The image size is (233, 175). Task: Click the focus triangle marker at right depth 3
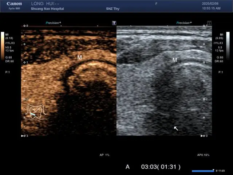click(x=203, y=136)
